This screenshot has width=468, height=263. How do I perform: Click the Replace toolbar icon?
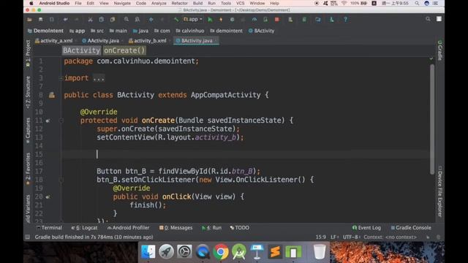point(137,20)
